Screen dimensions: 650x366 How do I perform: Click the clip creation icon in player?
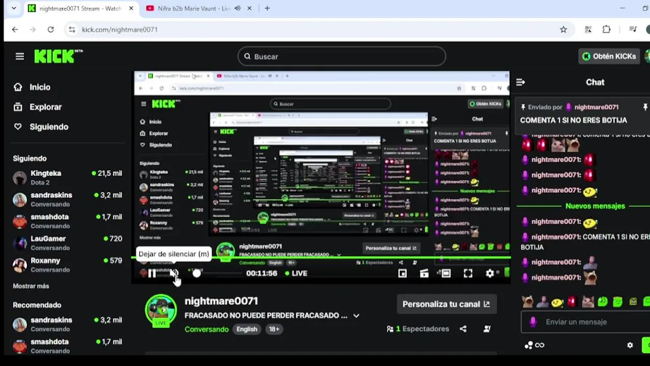coord(424,273)
